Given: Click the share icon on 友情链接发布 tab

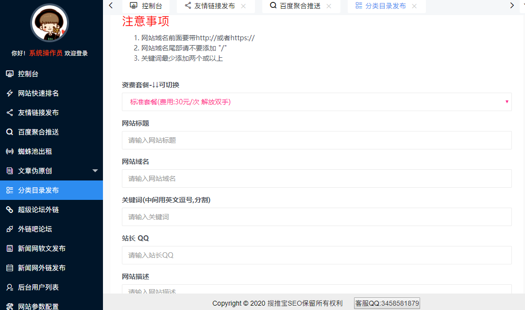Looking at the screenshot, I should click(x=188, y=5).
